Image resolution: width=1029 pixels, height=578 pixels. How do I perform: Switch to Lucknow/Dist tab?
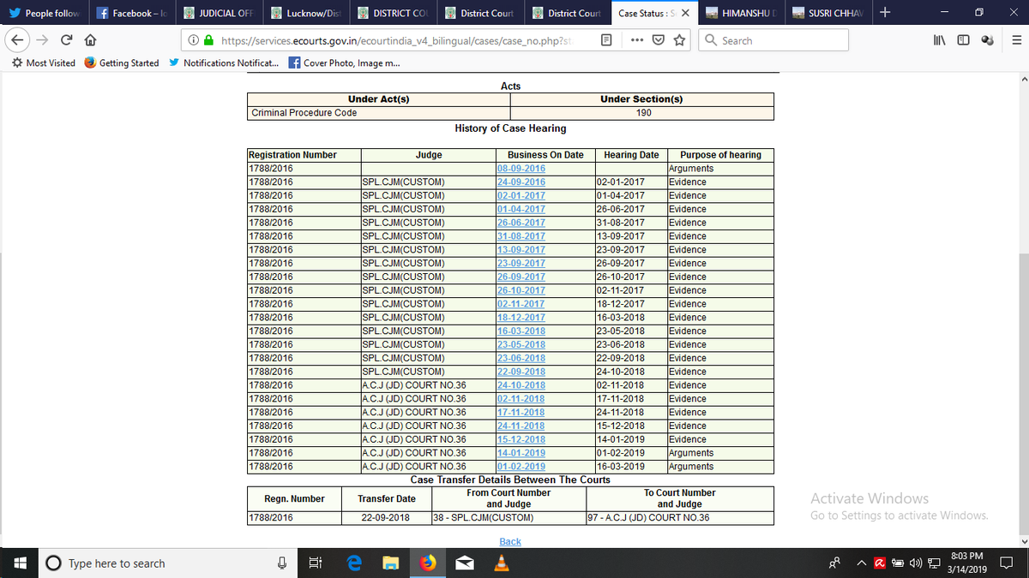pos(306,14)
